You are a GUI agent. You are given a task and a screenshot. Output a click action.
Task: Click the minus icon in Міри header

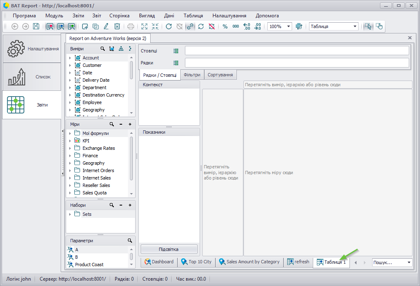121,124
